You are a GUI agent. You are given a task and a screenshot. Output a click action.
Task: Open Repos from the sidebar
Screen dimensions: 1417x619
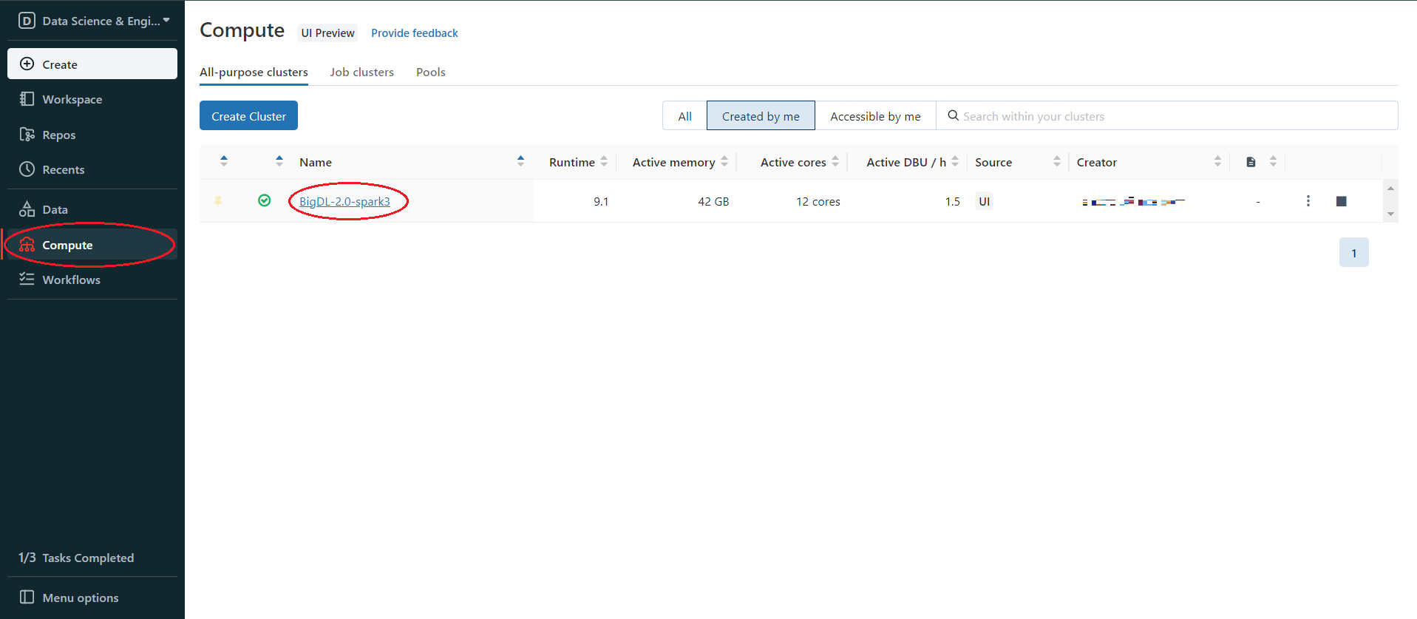(58, 135)
